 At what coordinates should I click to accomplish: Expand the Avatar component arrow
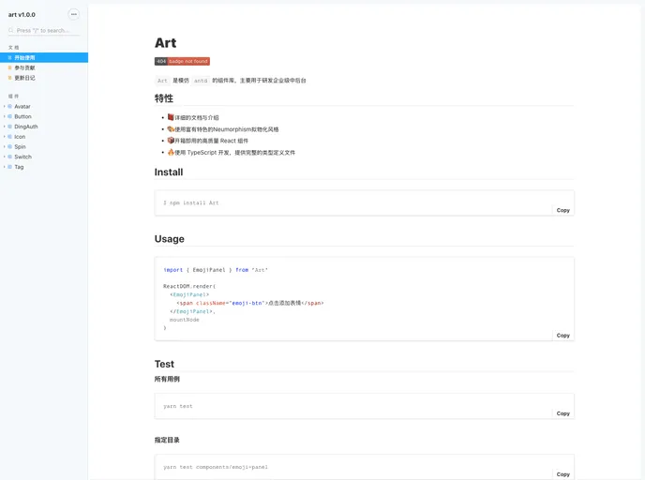[x=4, y=107]
